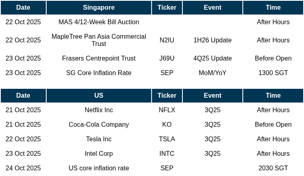Select the MAS 4/12-Week Bill Auction cell
The image size is (304, 176).
[98, 22]
